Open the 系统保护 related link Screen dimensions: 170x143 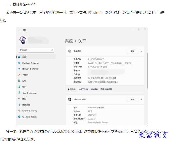click(94, 89)
